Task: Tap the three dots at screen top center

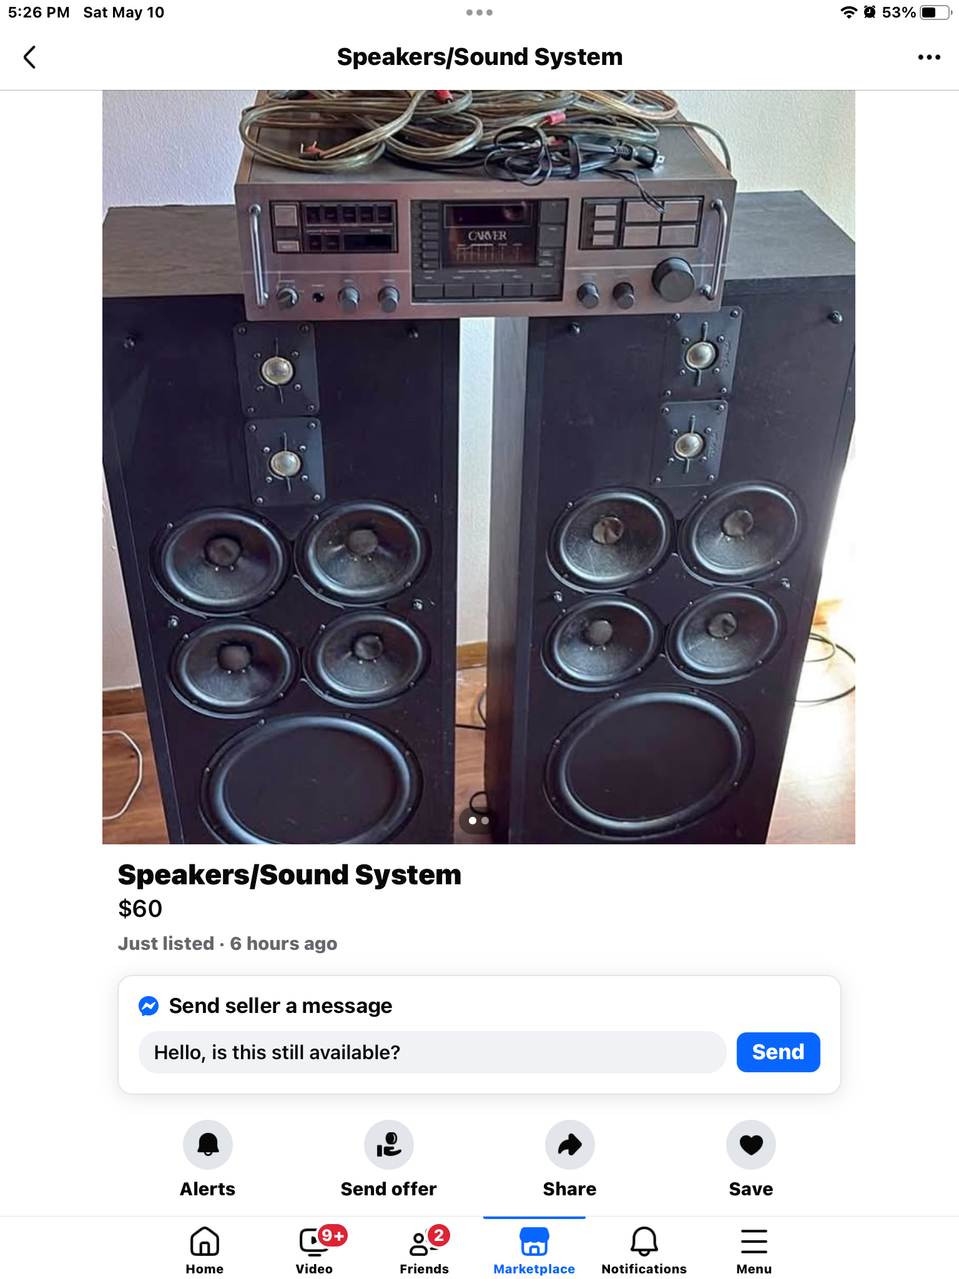Action: (x=479, y=12)
